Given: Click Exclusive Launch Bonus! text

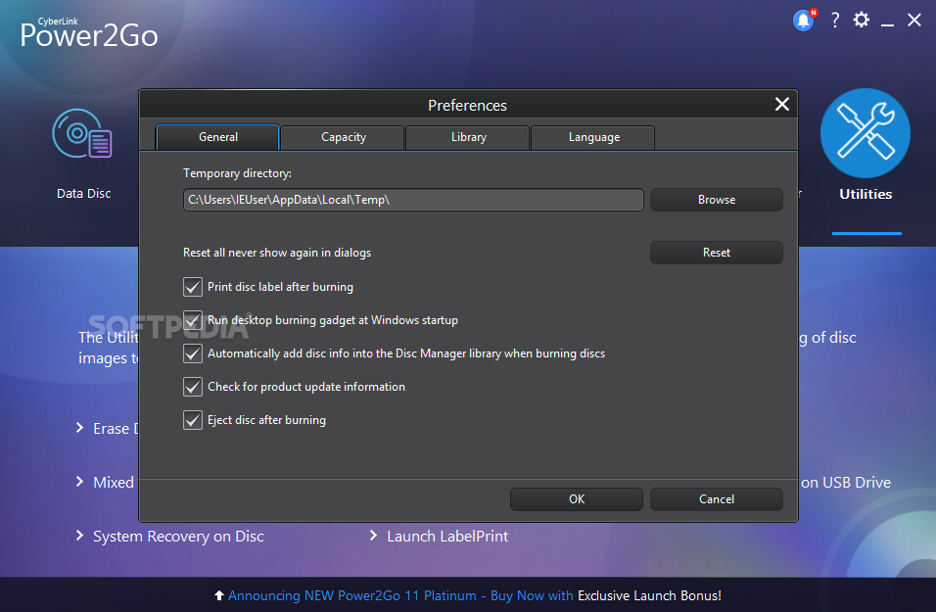Looking at the screenshot, I should point(649,595).
